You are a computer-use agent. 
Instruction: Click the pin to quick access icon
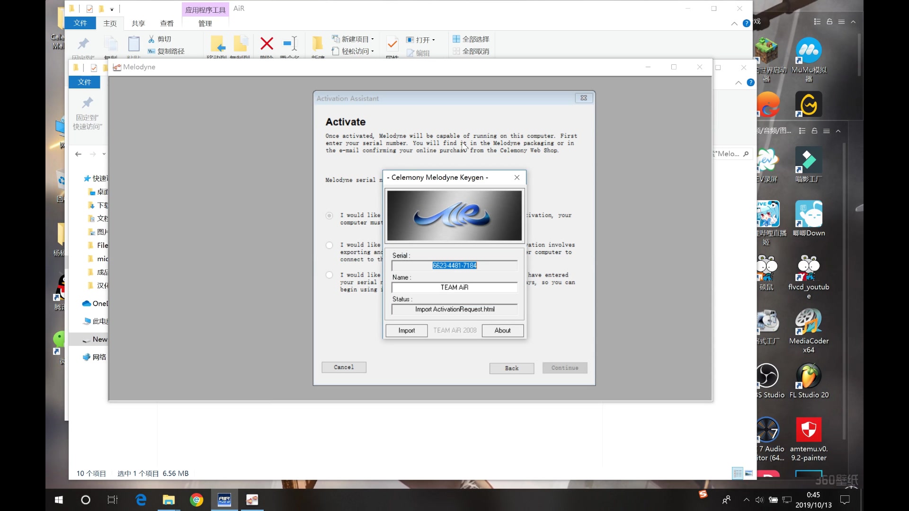coord(83,44)
